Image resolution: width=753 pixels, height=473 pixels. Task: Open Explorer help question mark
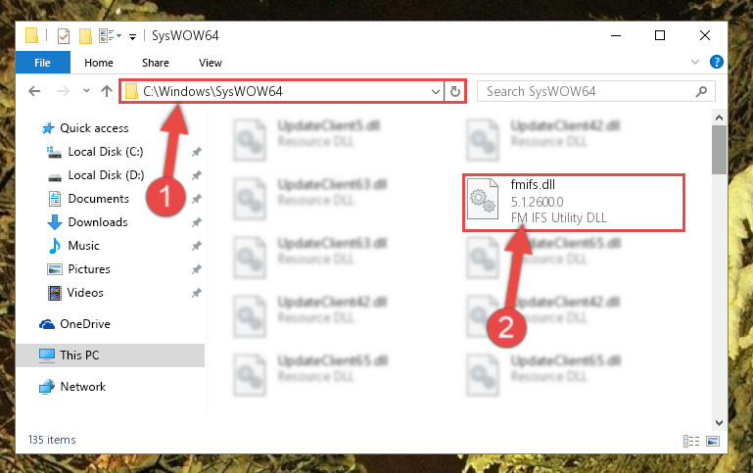click(716, 62)
